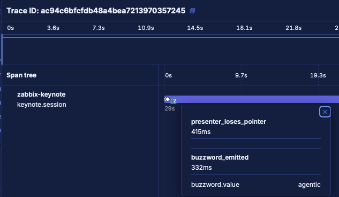
Task: Copy the trace ID to clipboard
Action: pyautogui.click(x=192, y=11)
